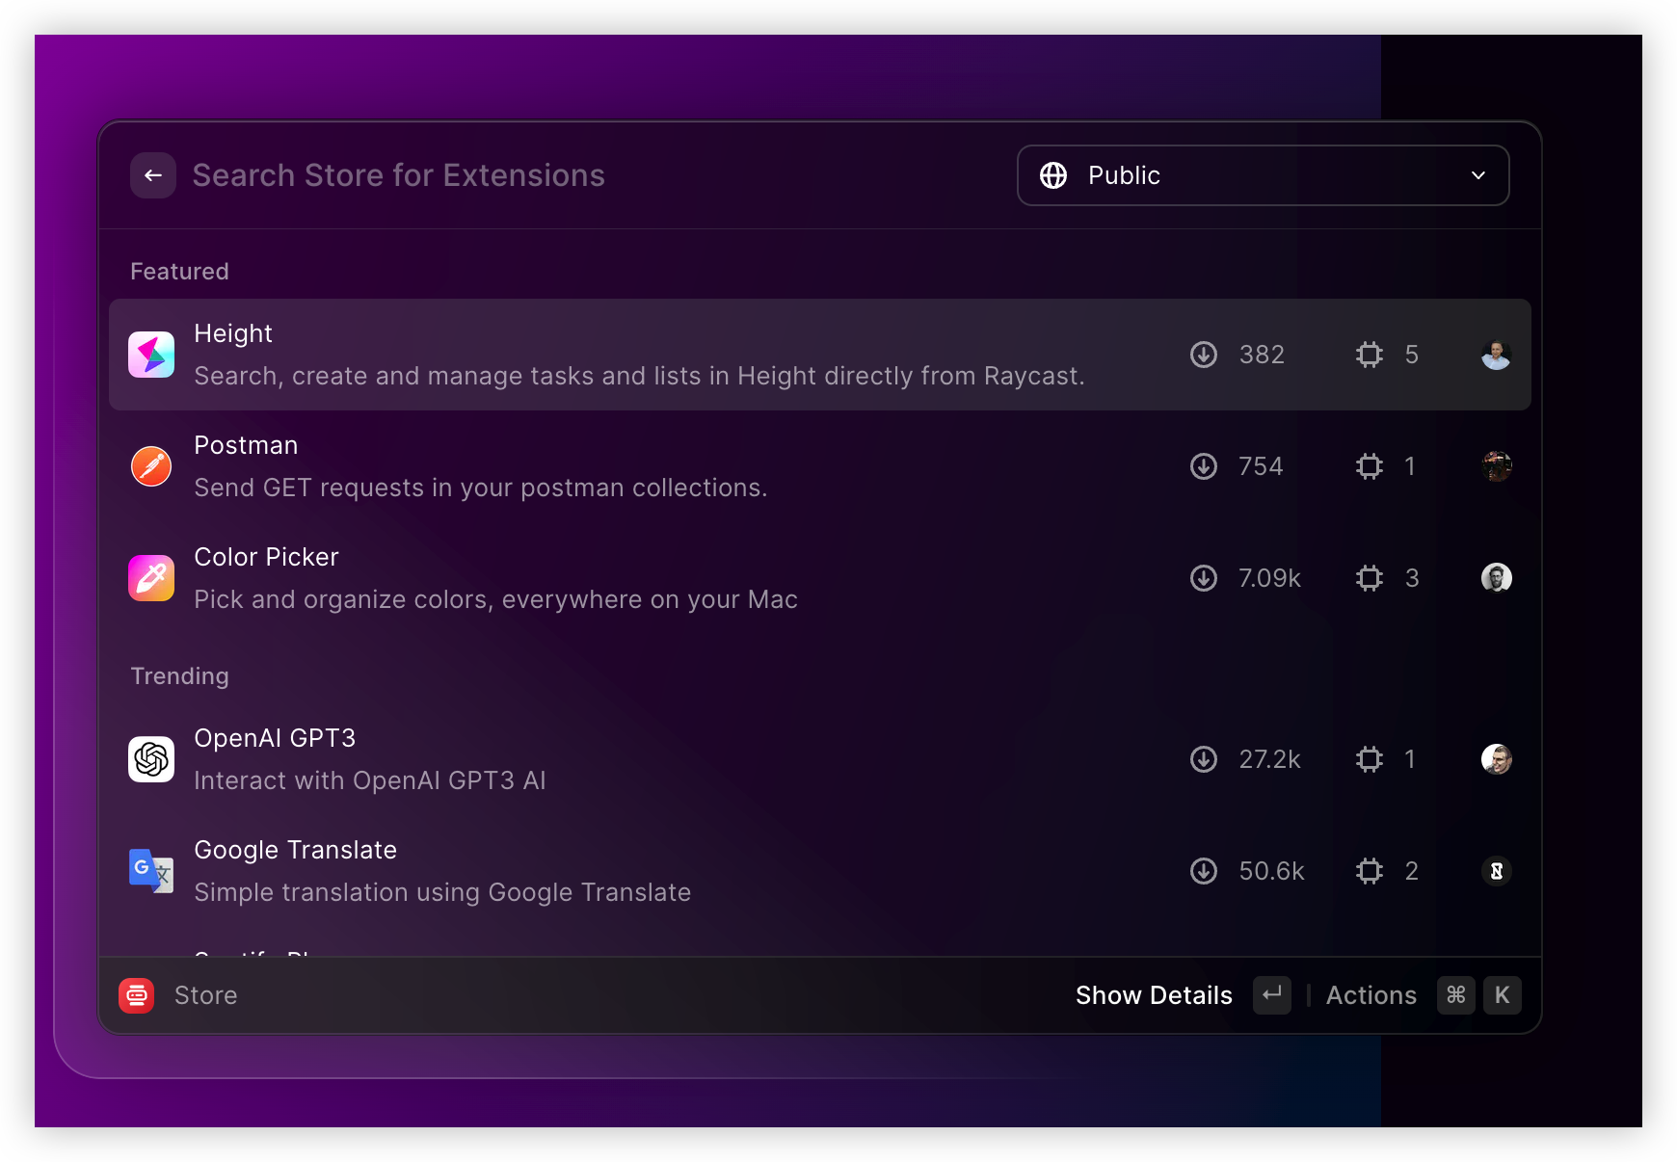Click the red Store icon in footer
This screenshot has width=1677, height=1162.
tap(137, 995)
